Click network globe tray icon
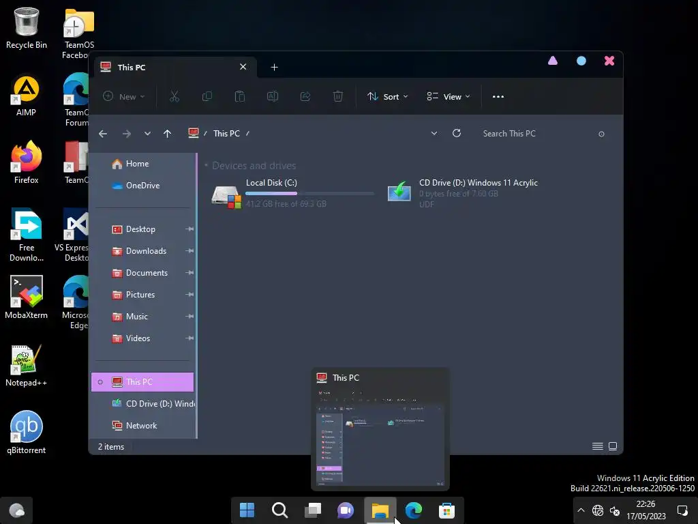 point(597,510)
